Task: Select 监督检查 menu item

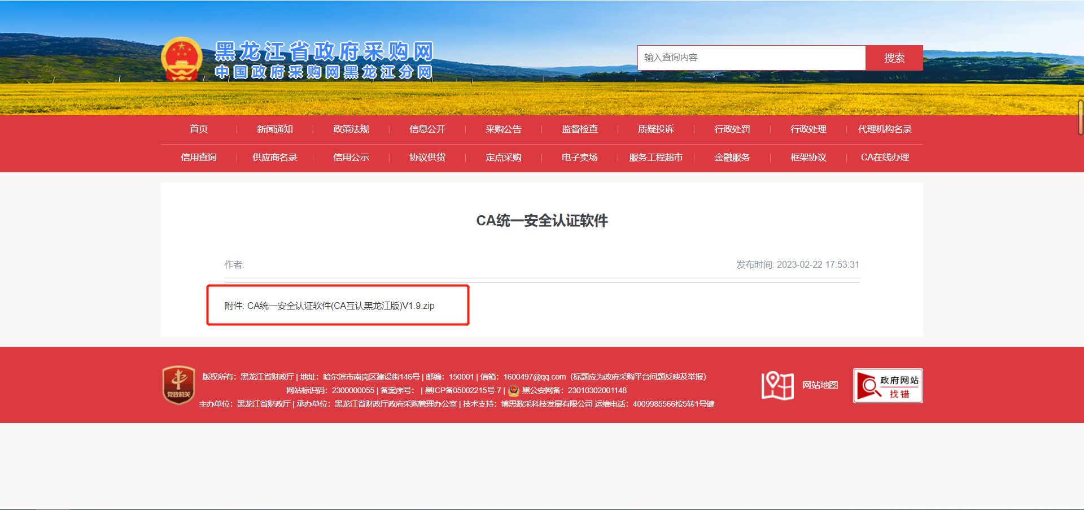Action: coord(580,129)
